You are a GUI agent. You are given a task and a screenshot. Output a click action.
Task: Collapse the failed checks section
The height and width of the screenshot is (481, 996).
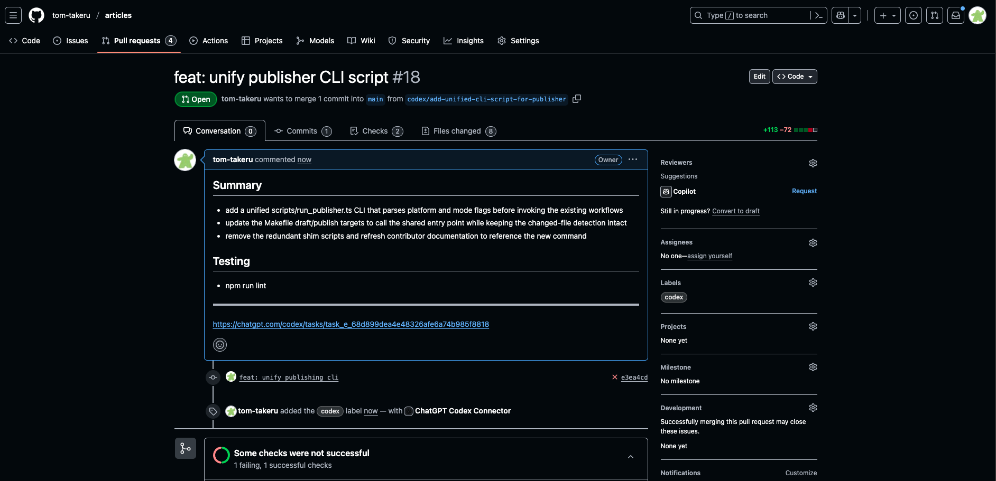630,456
